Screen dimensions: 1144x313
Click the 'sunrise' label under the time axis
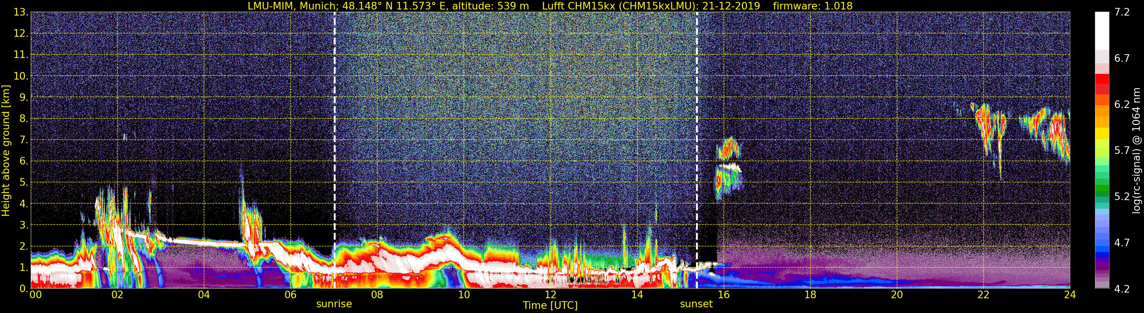(334, 304)
